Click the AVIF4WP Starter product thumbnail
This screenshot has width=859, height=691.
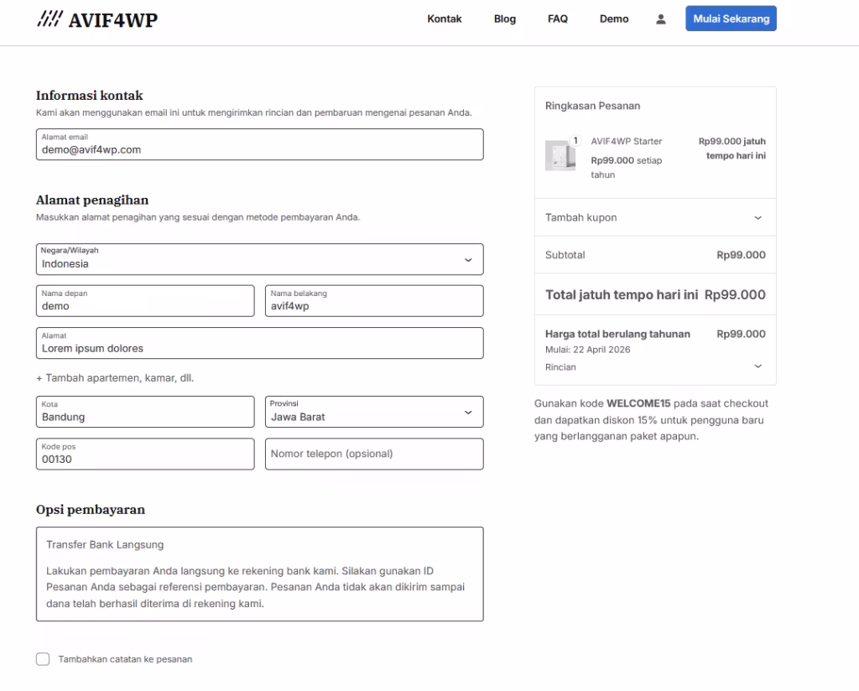coord(560,155)
